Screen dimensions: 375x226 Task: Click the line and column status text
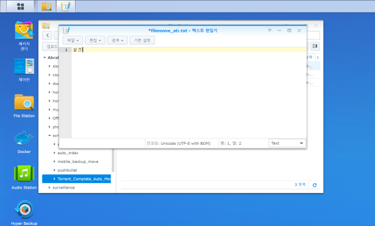(x=231, y=144)
